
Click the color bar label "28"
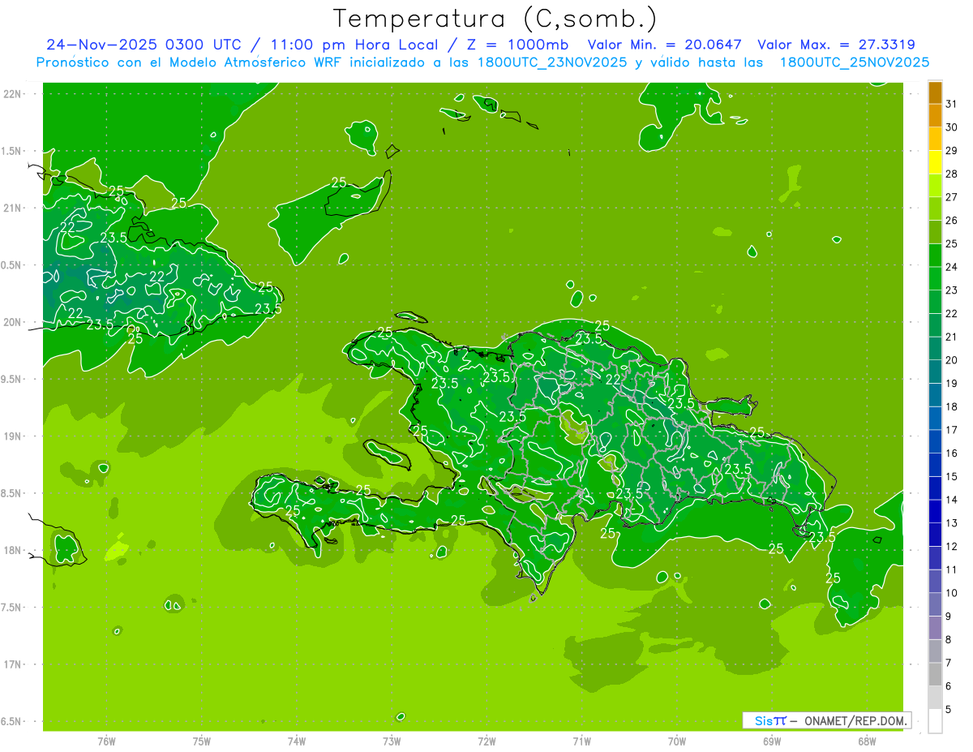click(x=951, y=174)
